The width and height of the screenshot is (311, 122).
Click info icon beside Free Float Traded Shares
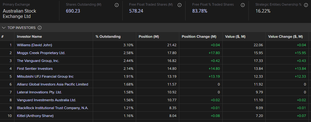point(180,5)
